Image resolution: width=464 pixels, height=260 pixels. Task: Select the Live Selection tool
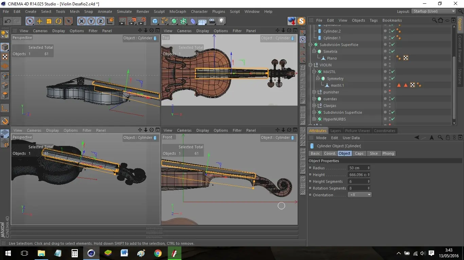point(30,21)
